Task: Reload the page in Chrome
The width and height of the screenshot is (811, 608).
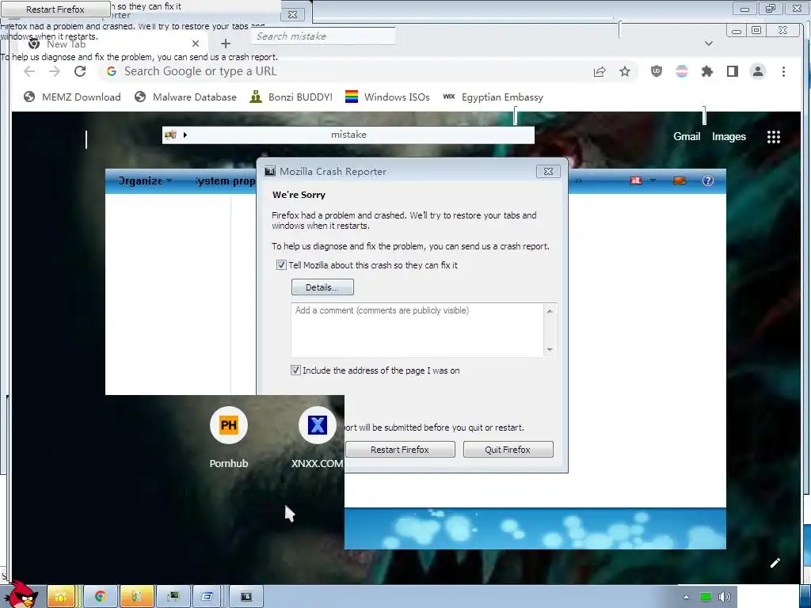Action: (x=80, y=71)
